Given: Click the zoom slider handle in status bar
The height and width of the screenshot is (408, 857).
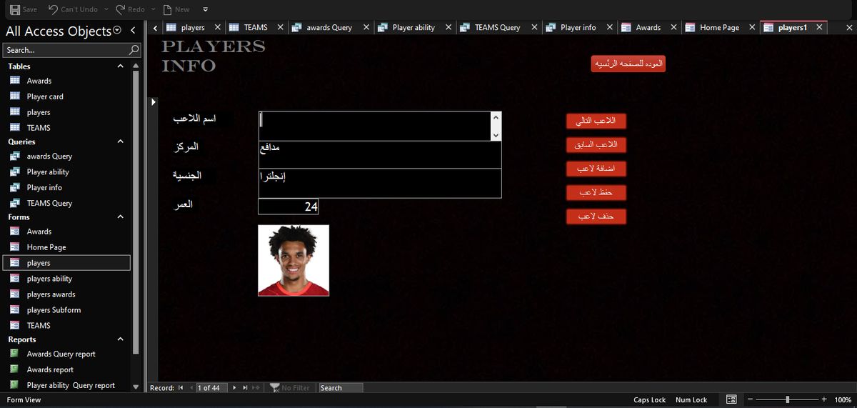Looking at the screenshot, I should 787,399.
